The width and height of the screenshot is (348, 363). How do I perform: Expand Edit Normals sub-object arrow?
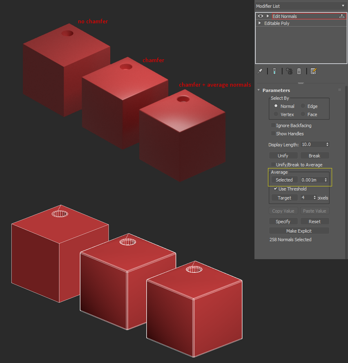pyautogui.click(x=268, y=16)
